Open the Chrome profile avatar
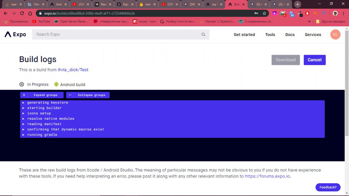 click(x=335, y=13)
